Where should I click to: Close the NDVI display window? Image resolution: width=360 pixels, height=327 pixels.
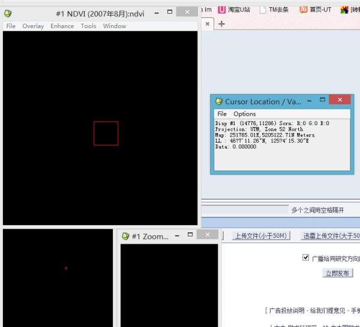[x=187, y=12]
